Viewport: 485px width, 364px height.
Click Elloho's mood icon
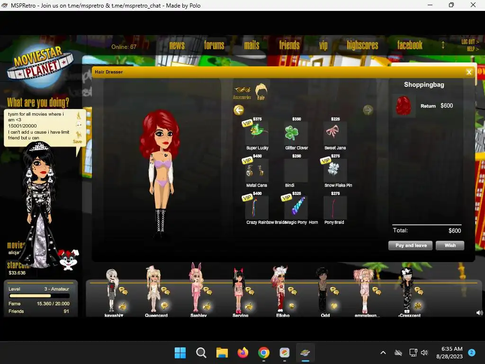291,306
